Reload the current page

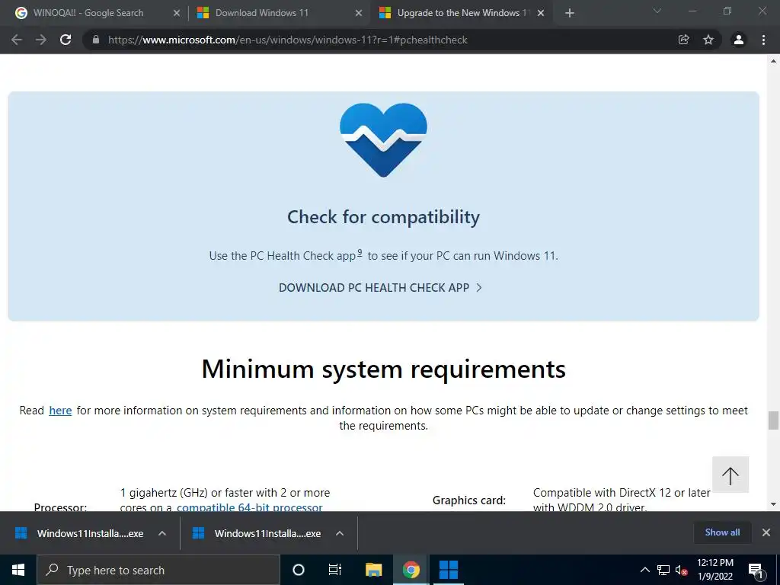click(x=66, y=40)
